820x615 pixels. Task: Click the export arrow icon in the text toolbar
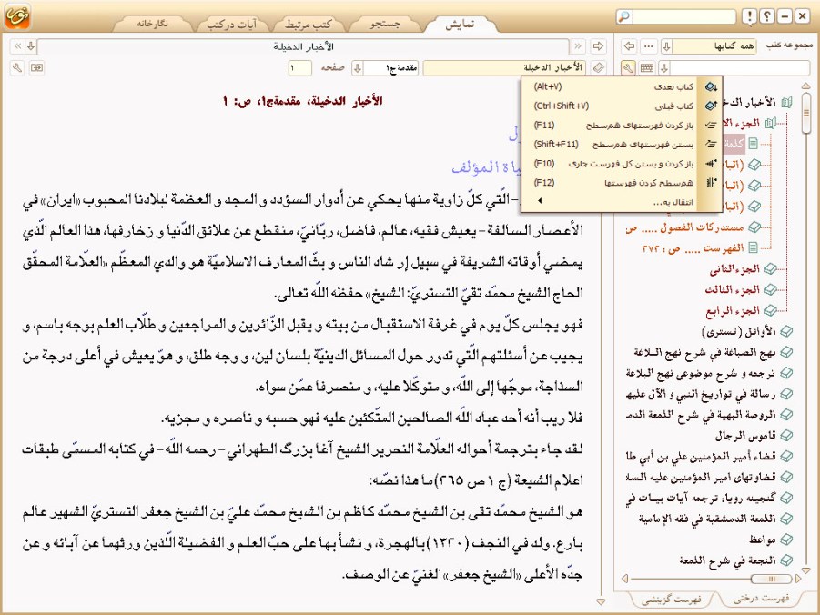(36, 67)
